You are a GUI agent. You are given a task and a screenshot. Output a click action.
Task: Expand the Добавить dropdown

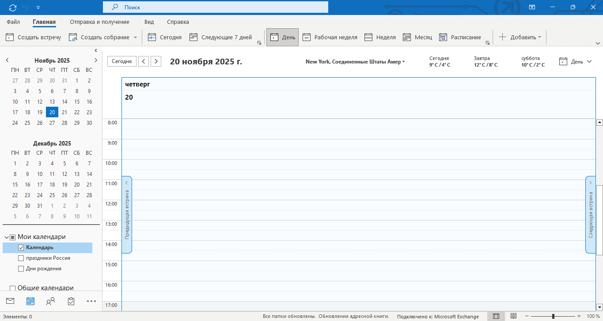pyautogui.click(x=520, y=37)
